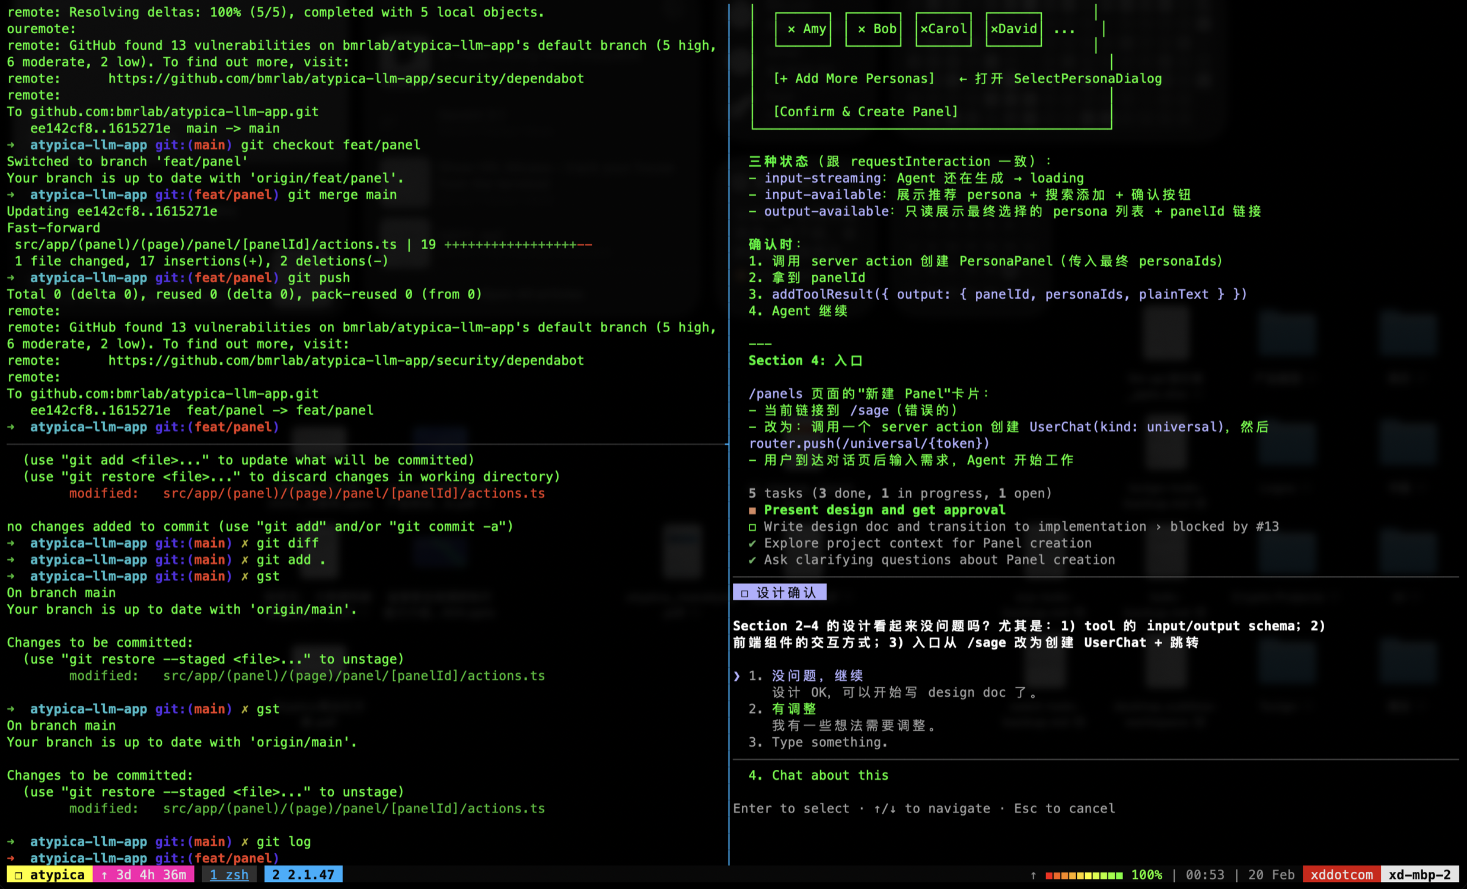Image resolution: width=1467 pixels, height=889 pixels.
Task: Remove the Carol persona chip
Action: click(x=924, y=28)
